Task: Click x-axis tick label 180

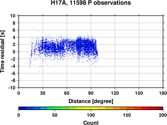Action: point(163,93)
